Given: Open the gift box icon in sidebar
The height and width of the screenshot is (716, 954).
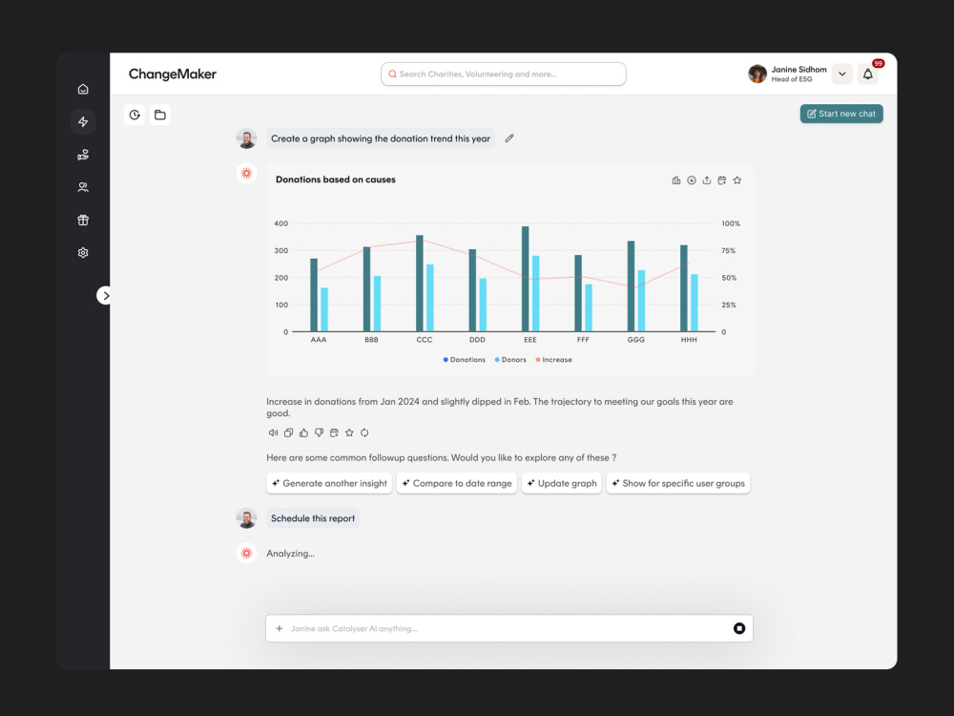Looking at the screenshot, I should 83,220.
